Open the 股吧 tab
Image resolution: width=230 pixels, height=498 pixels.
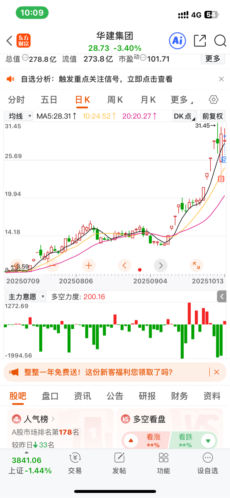click(18, 396)
